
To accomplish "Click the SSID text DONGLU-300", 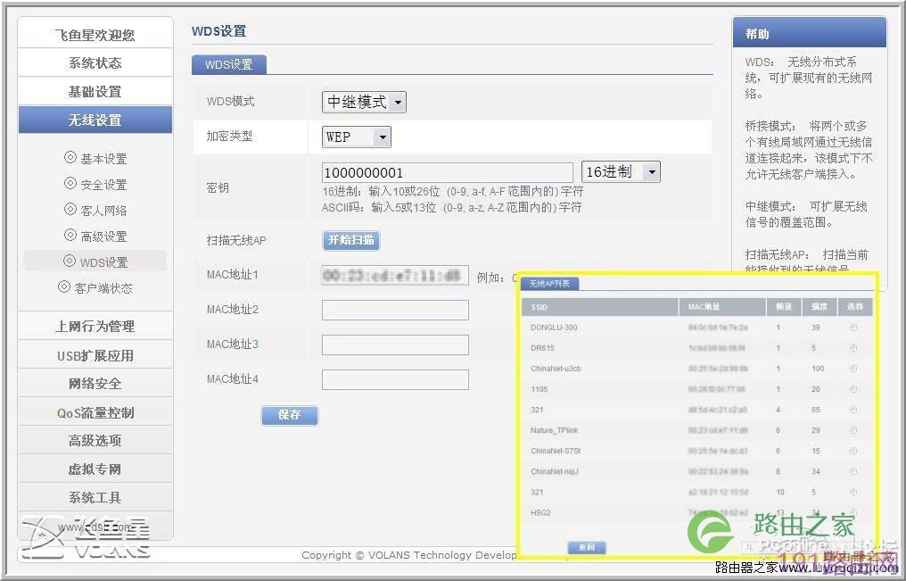I will (x=554, y=328).
